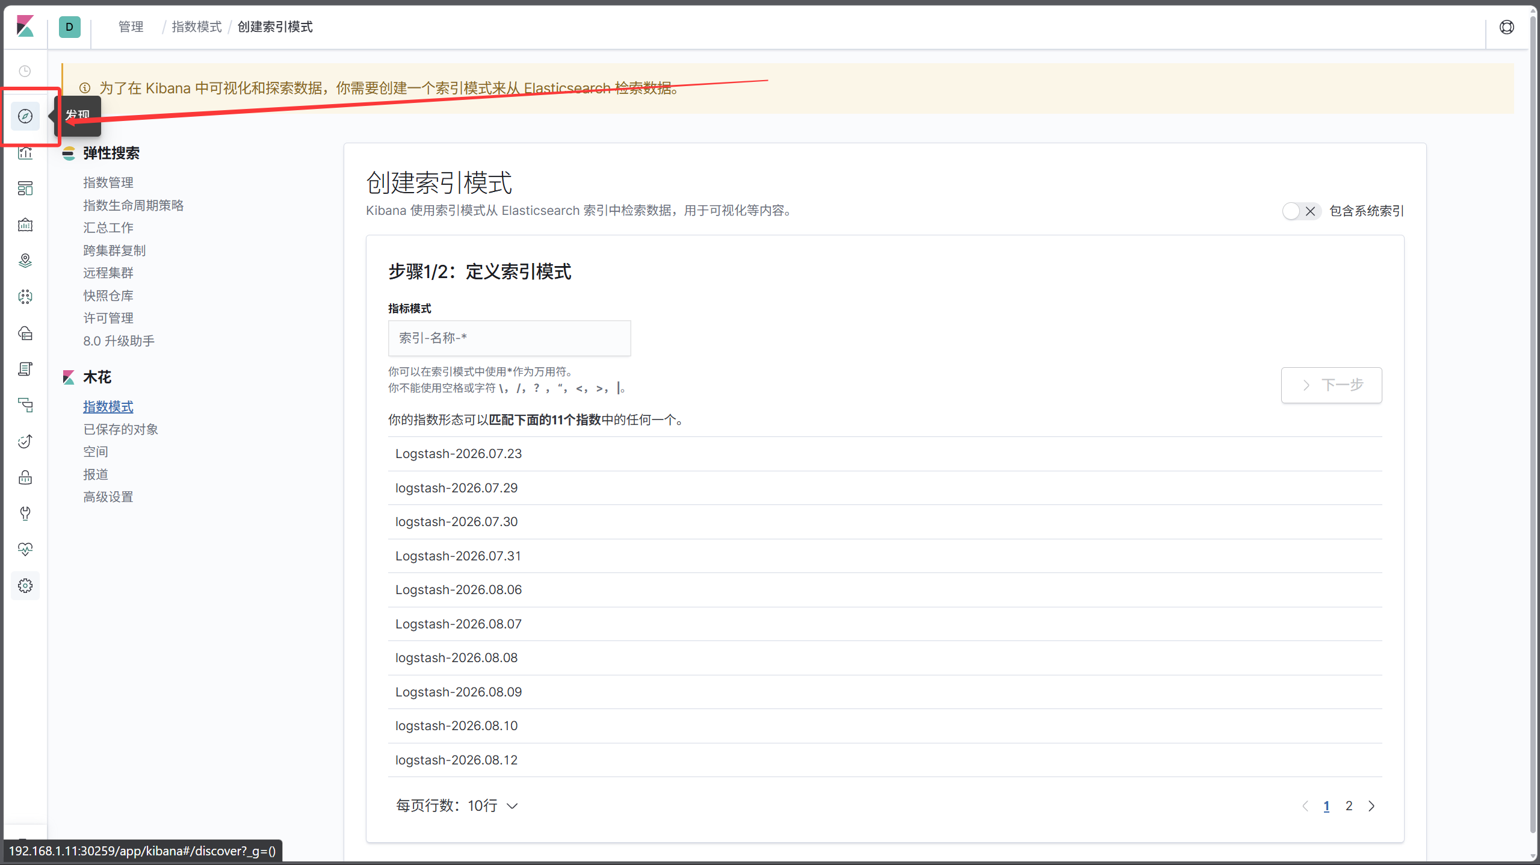
Task: Open the Uptime icon in sidebar
Action: (x=25, y=441)
